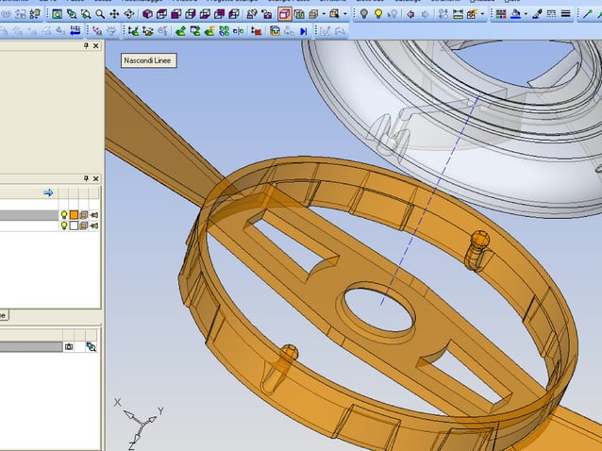This screenshot has width=602, height=451.
Task: Toggle visibility bulb of the white layer row
Action: coord(64,225)
